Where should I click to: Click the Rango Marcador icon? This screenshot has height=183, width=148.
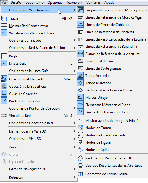click(x=80, y=83)
